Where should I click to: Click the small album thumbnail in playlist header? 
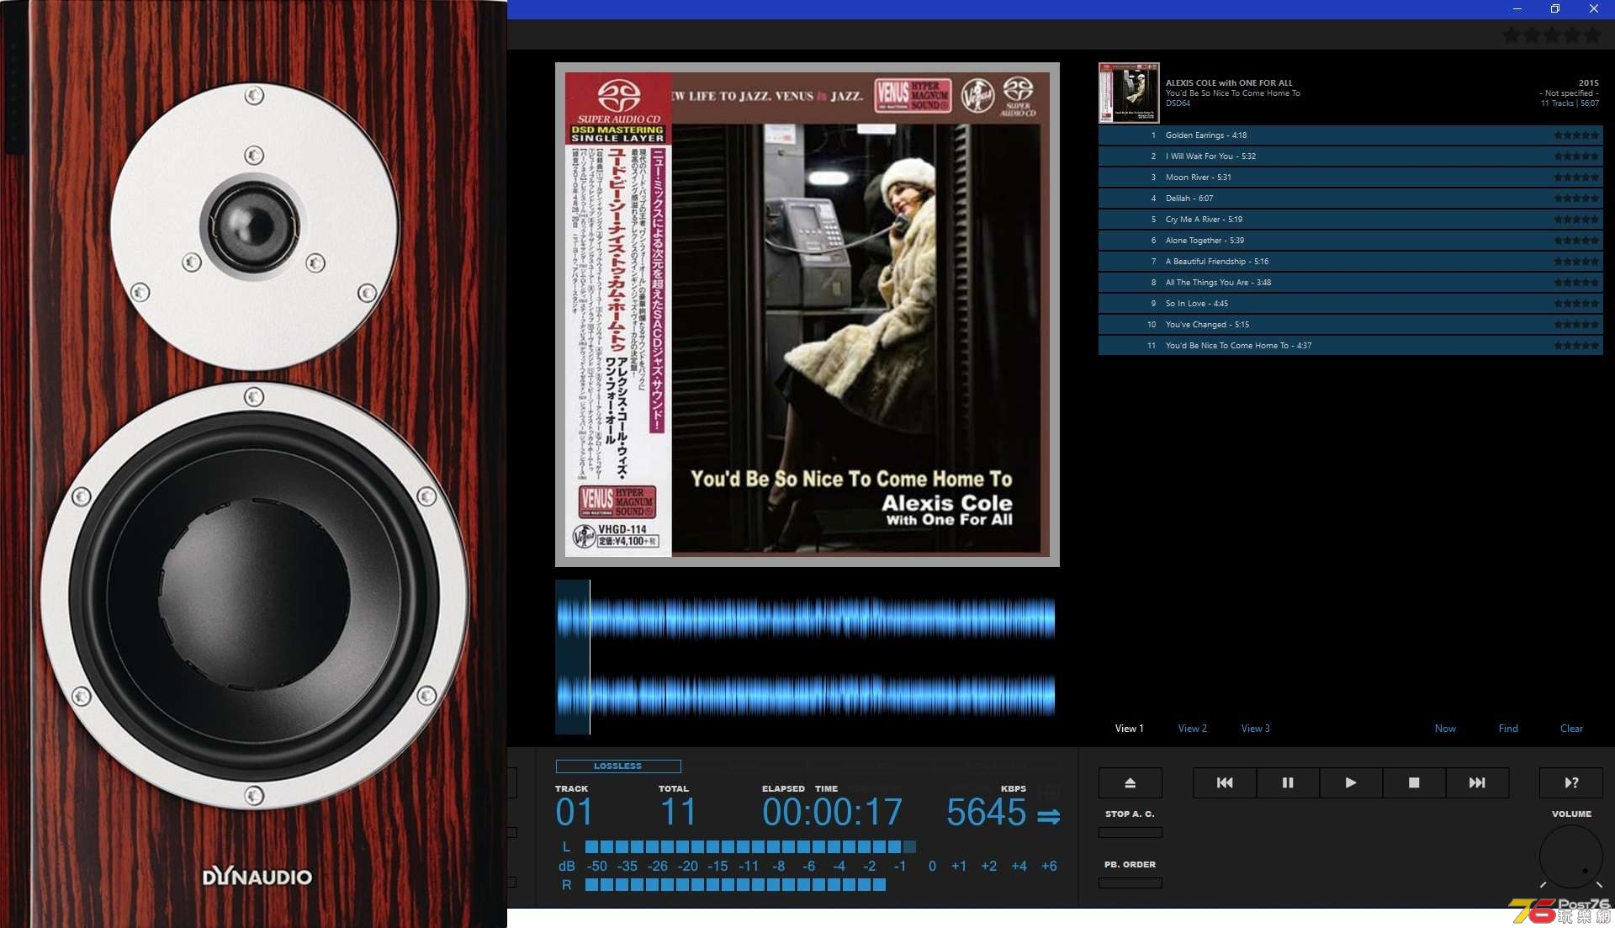[x=1129, y=93]
